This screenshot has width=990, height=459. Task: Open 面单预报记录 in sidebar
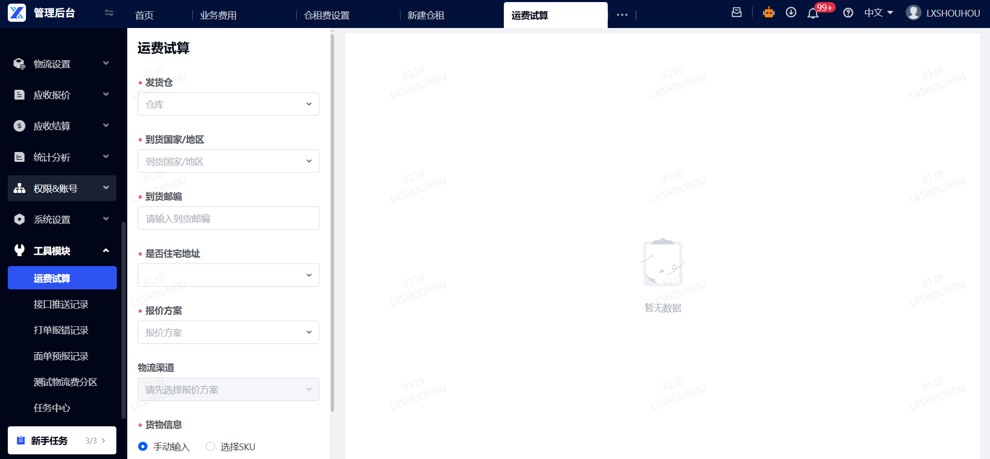click(x=62, y=356)
